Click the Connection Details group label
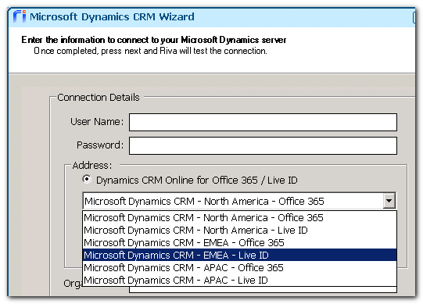 (x=99, y=98)
